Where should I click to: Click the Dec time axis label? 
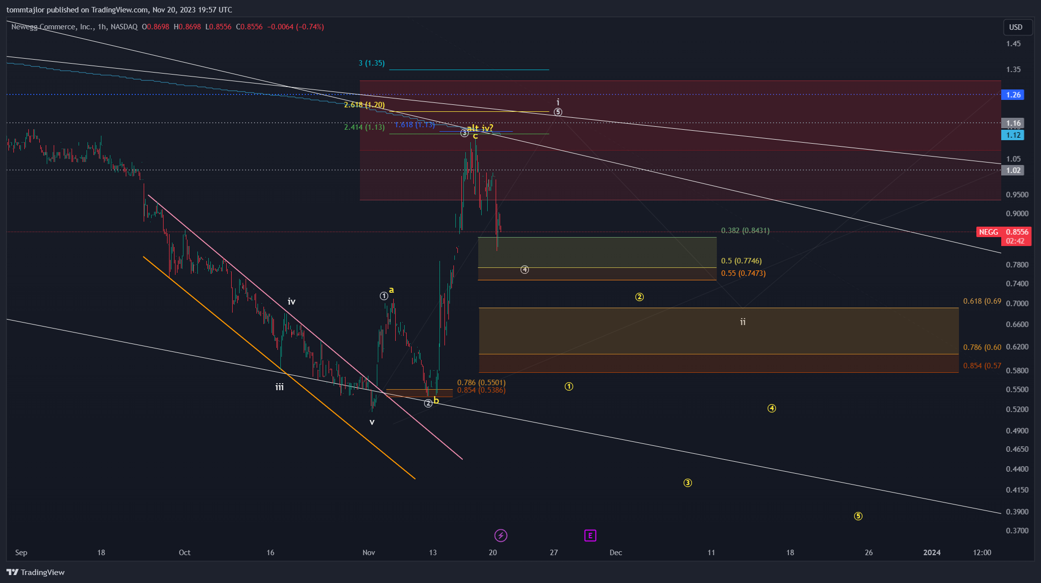coord(615,552)
